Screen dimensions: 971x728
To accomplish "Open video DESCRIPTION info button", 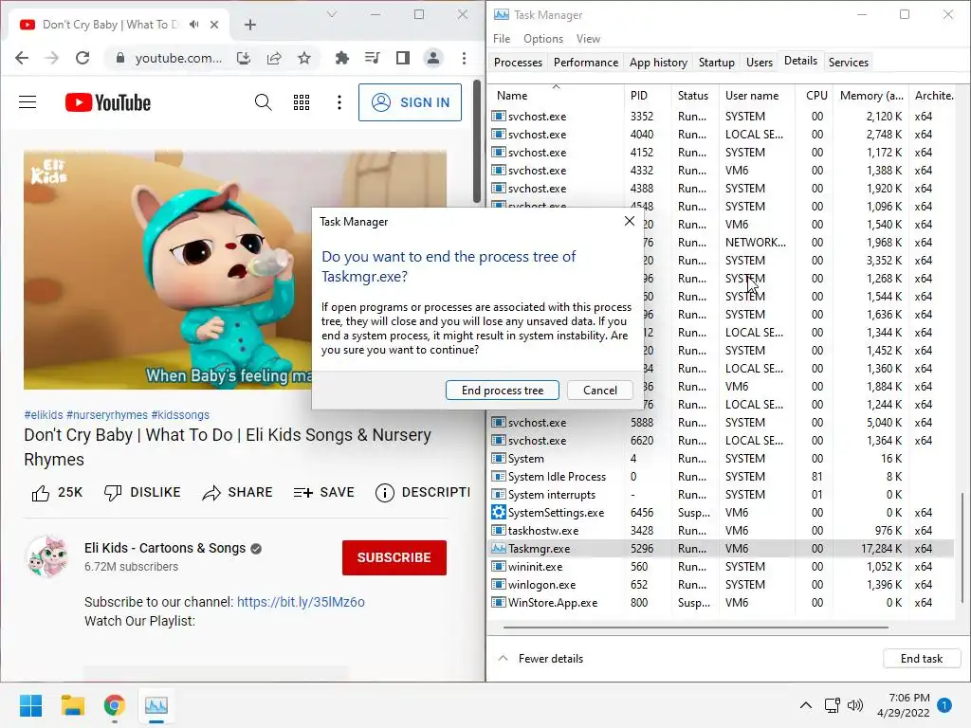I will pyautogui.click(x=422, y=493).
